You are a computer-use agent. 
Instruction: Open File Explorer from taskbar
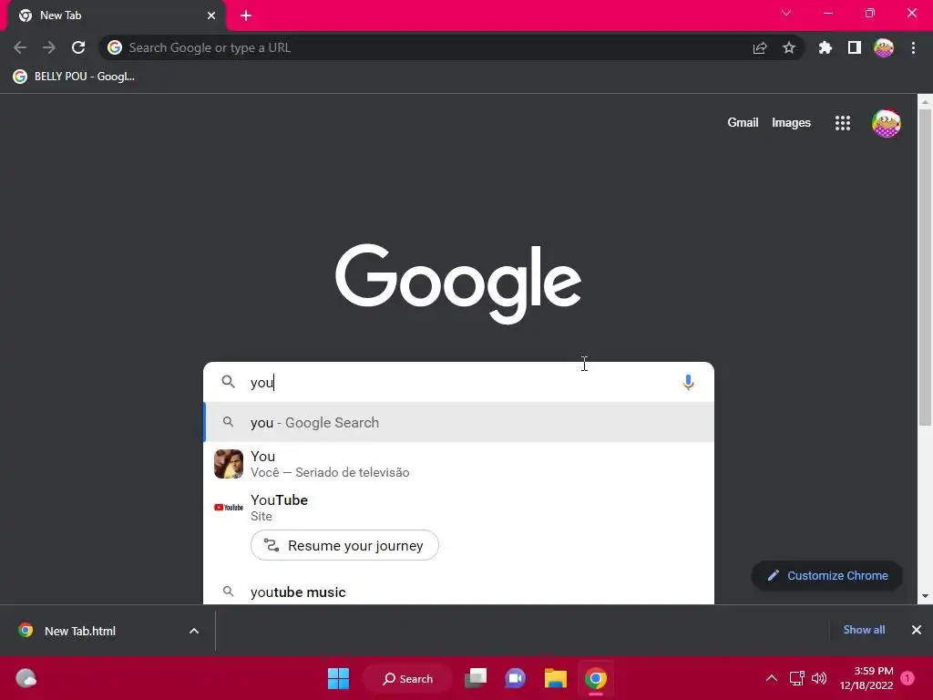pos(556,678)
